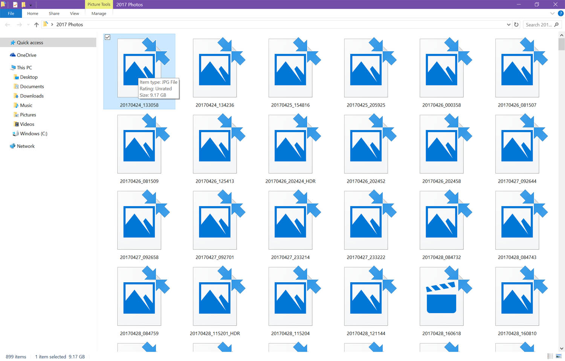The image size is (565, 361).
Task: Switch to the Home ribbon tab
Action: click(x=32, y=13)
